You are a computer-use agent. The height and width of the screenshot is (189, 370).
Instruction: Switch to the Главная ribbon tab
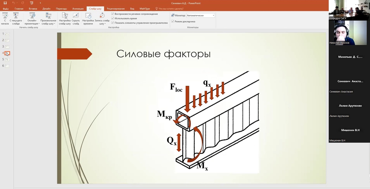pos(19,9)
